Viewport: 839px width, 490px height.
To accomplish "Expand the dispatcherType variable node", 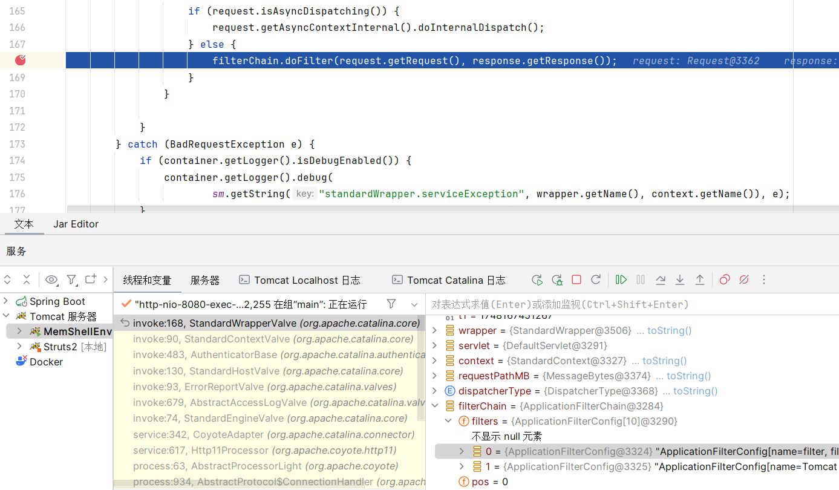I will point(434,391).
